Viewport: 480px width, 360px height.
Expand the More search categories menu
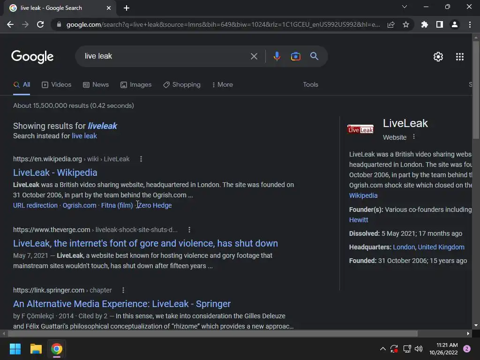pyautogui.click(x=223, y=85)
